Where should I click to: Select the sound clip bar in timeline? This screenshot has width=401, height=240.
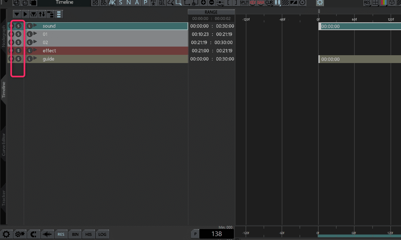tap(360, 26)
